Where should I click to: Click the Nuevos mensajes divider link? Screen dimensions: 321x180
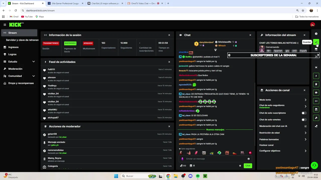coord(215,129)
